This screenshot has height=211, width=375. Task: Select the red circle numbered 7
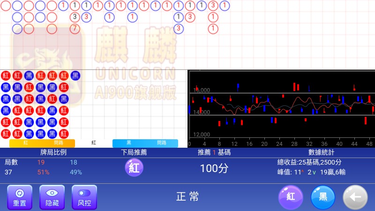(x=75, y=28)
